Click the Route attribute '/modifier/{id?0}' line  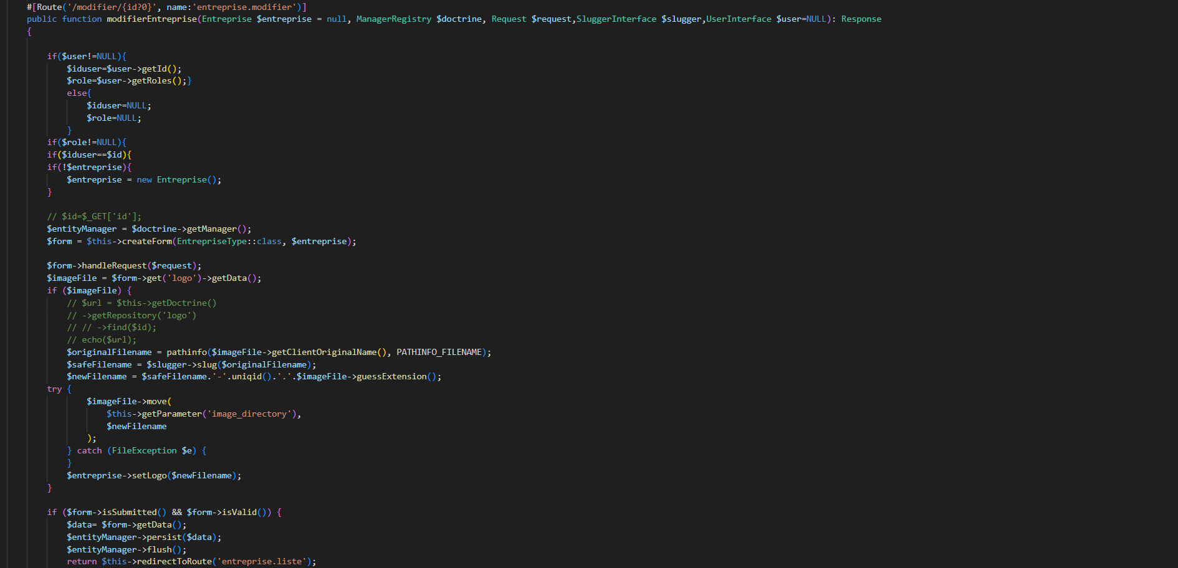tap(166, 7)
